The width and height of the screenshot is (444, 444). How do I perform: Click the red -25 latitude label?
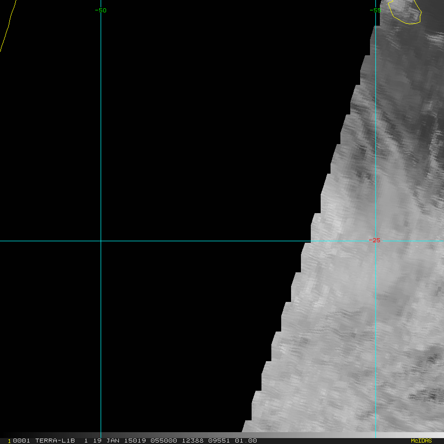(374, 240)
